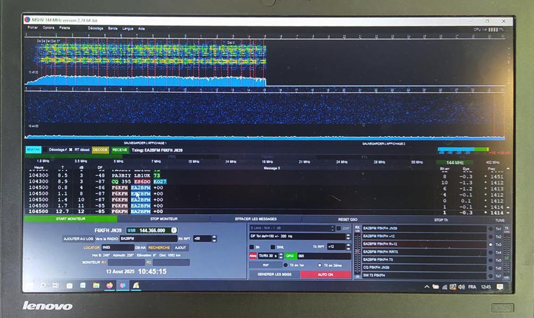Open Firefox from the Windows taskbar
The height and width of the screenshot is (318, 534).
[110, 285]
